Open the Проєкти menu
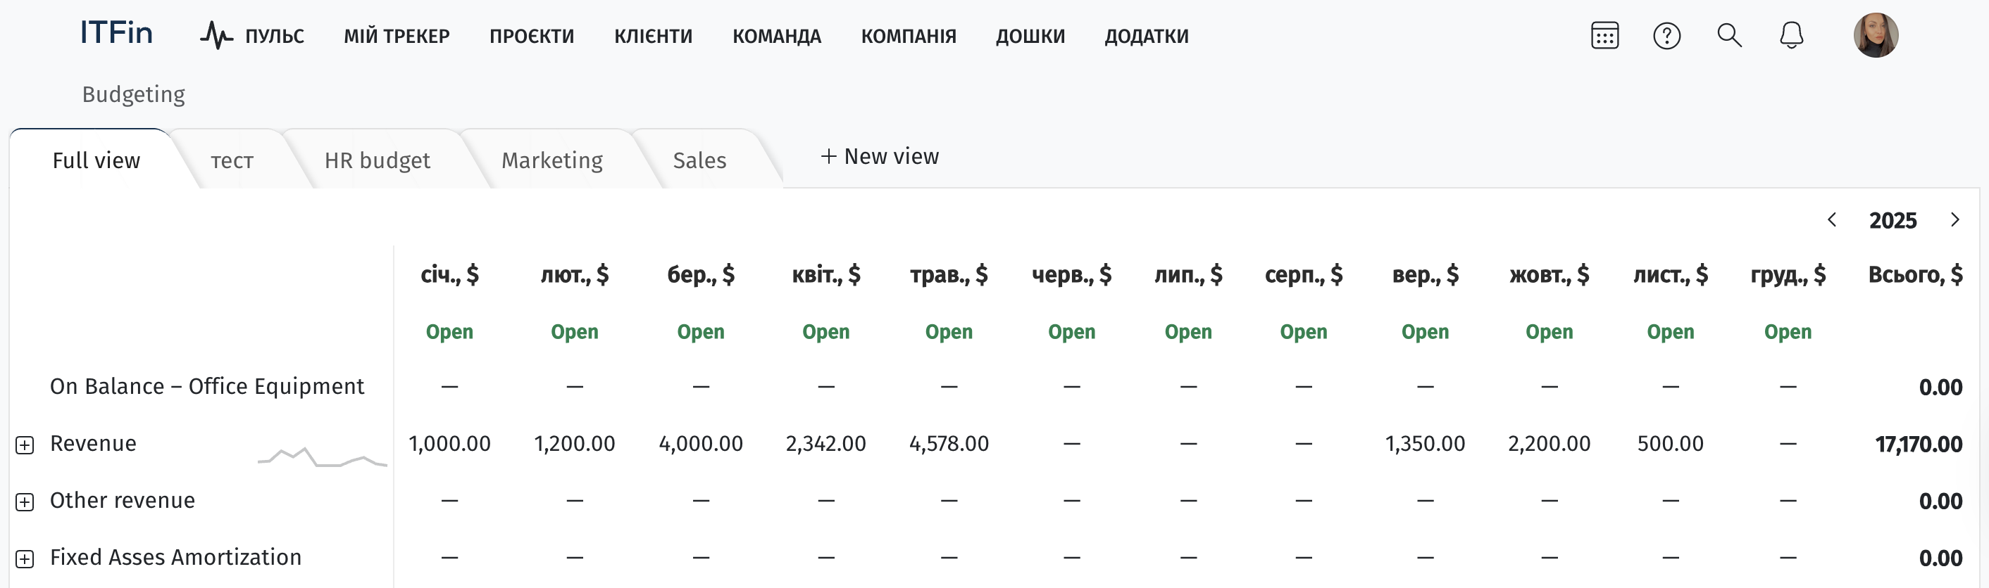The width and height of the screenshot is (1989, 588). point(531,36)
